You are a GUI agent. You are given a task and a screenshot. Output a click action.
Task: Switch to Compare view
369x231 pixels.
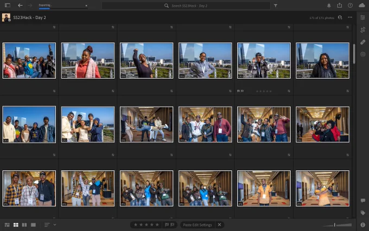pos(24,225)
